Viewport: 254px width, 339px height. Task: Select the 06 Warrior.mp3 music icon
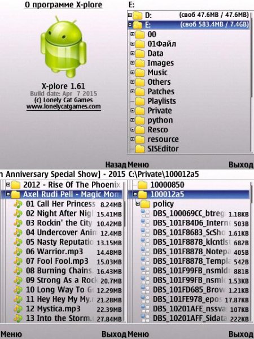(x=17, y=251)
